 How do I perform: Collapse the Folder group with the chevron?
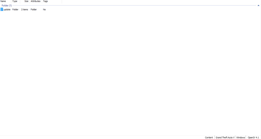pos(258,5)
